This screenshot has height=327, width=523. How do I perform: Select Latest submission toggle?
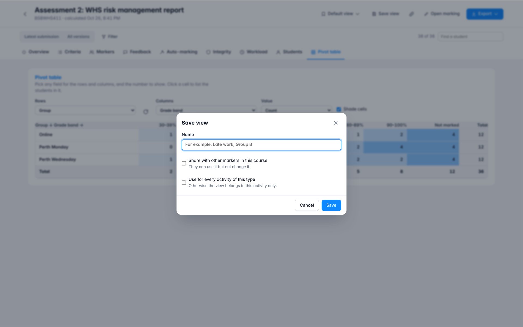(41, 37)
